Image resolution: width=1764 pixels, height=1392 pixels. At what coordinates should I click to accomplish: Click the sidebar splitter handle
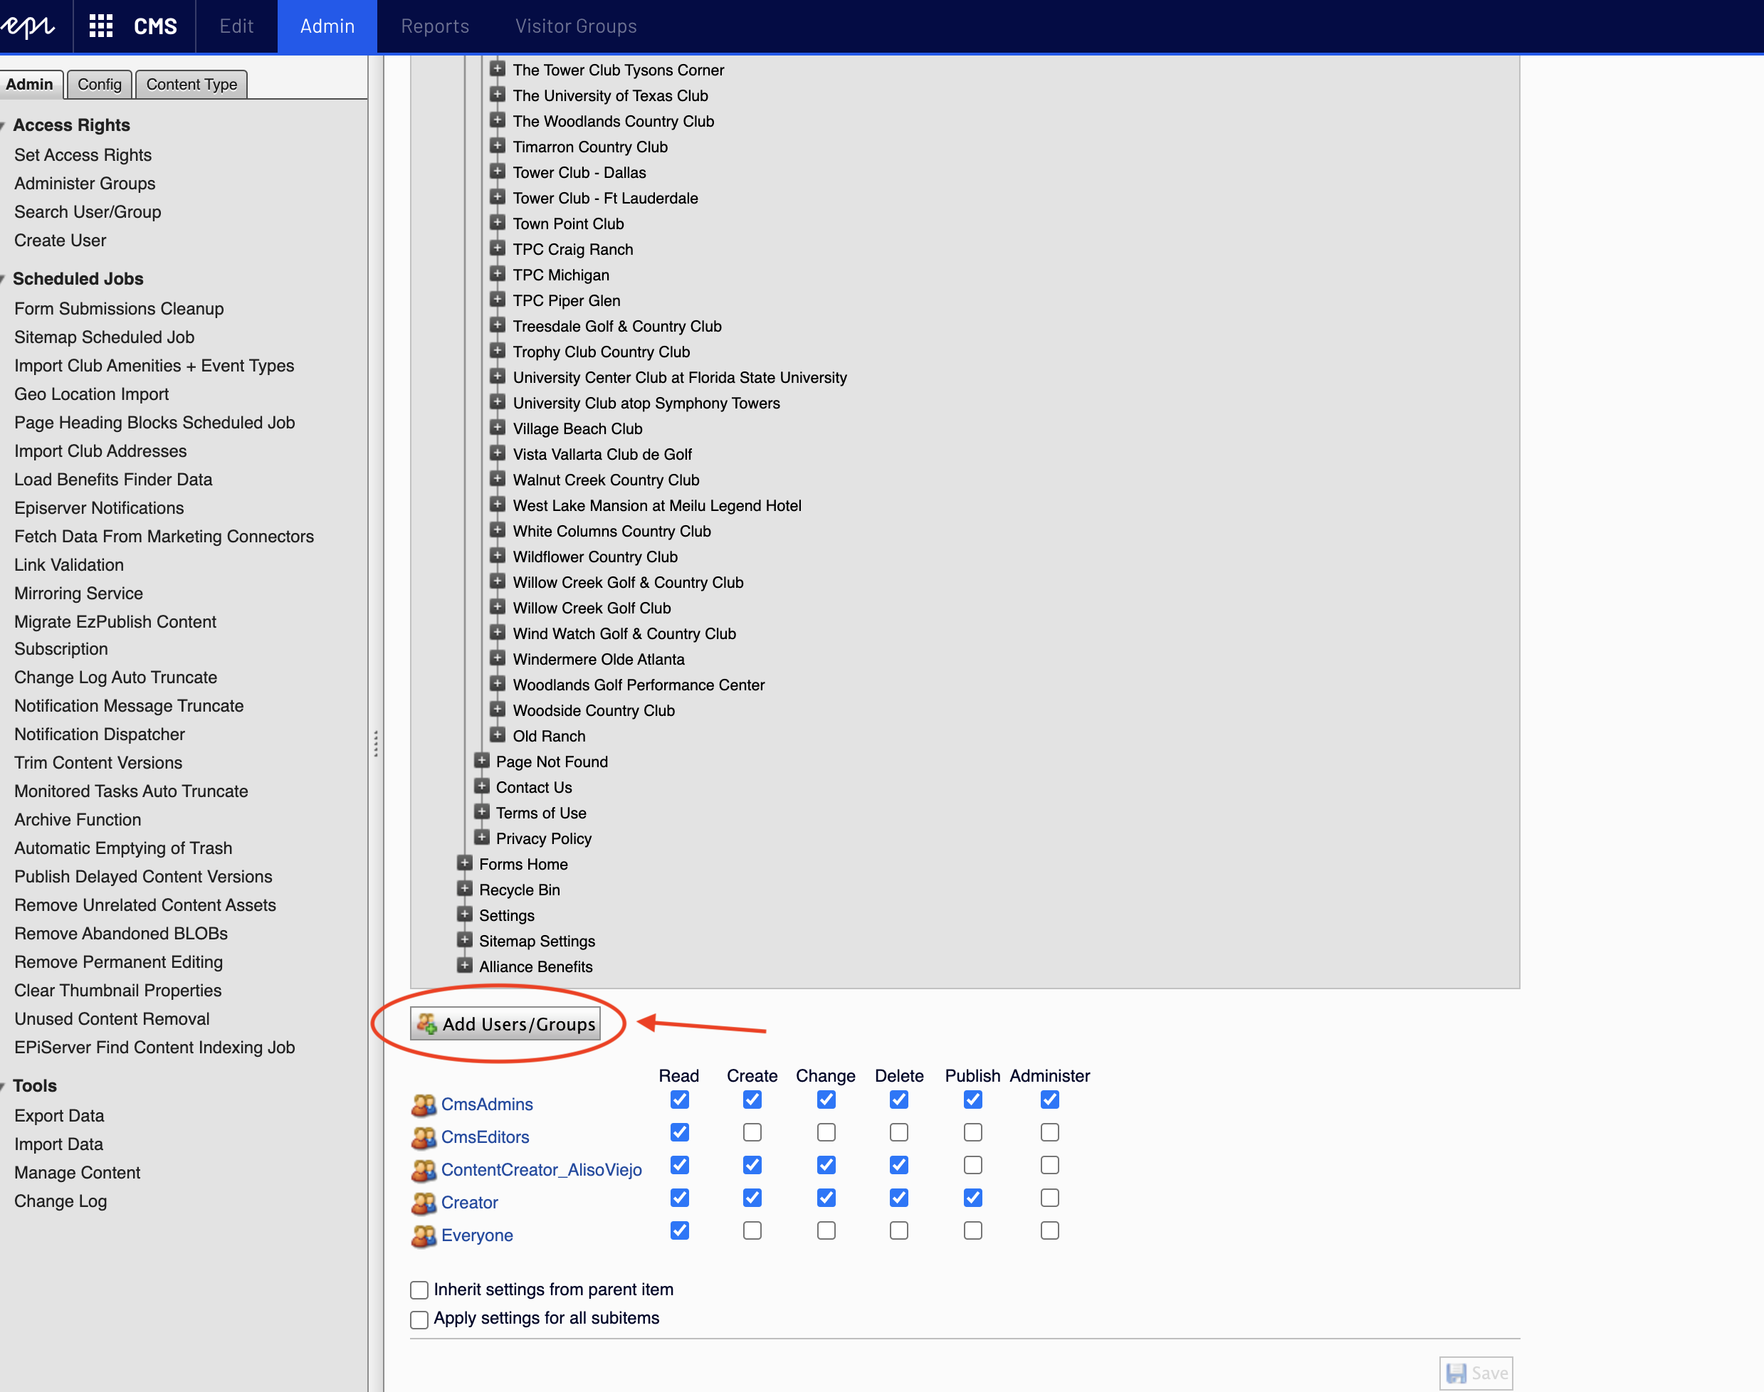point(376,743)
